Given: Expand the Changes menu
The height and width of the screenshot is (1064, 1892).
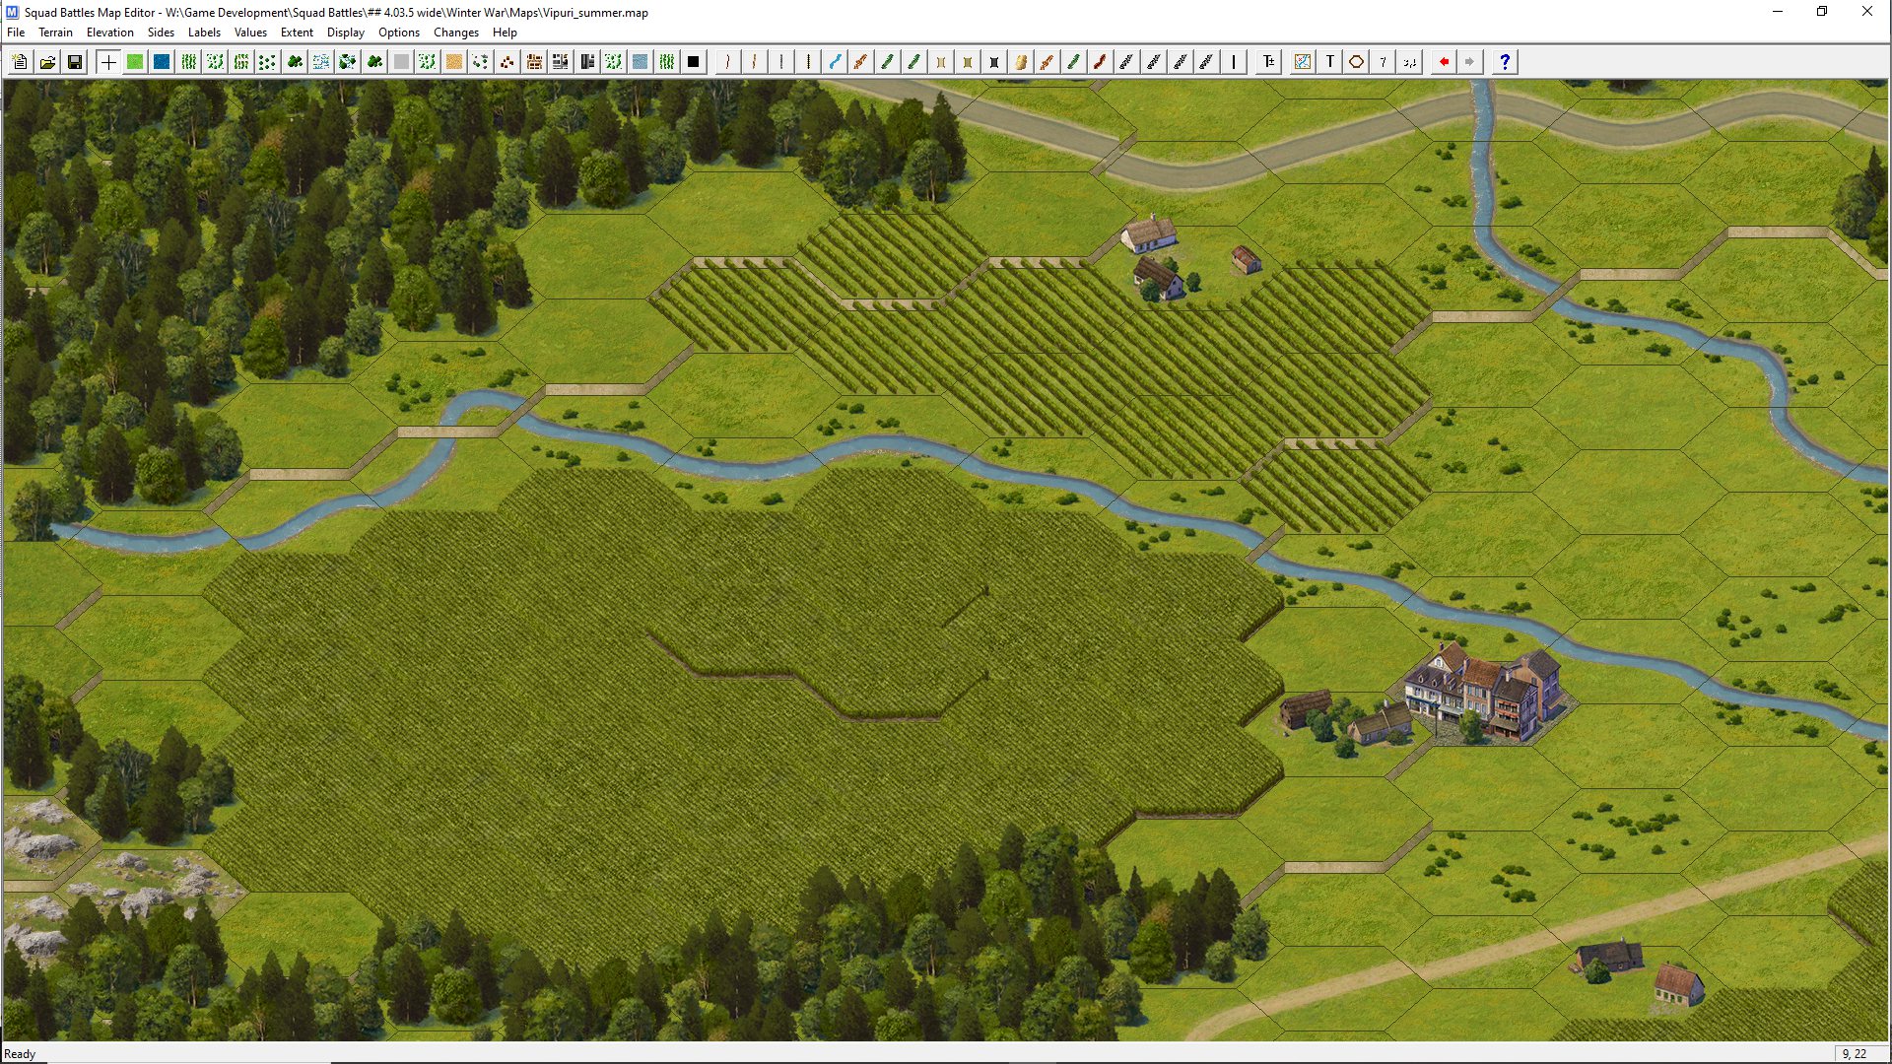Looking at the screenshot, I should pos(455,33).
